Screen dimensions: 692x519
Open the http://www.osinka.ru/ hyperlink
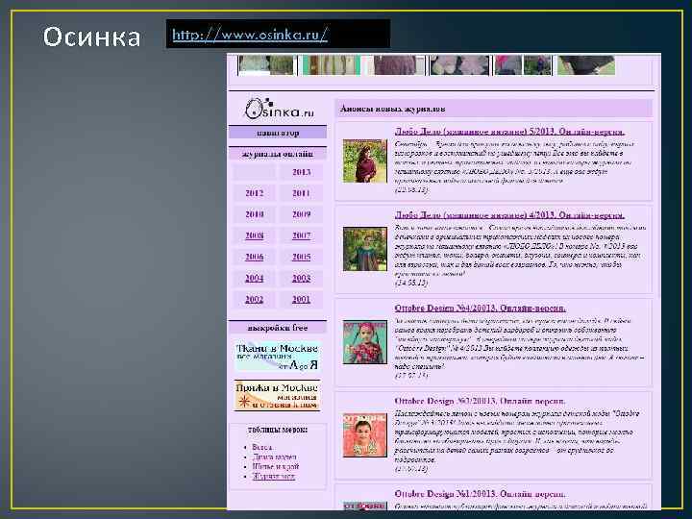(250, 35)
